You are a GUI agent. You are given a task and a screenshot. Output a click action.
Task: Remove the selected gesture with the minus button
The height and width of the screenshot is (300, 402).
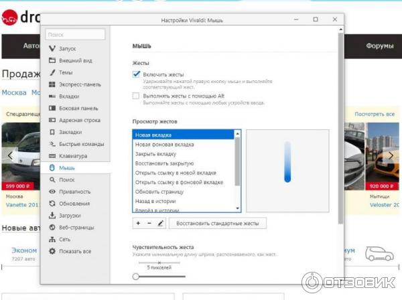coord(149,223)
